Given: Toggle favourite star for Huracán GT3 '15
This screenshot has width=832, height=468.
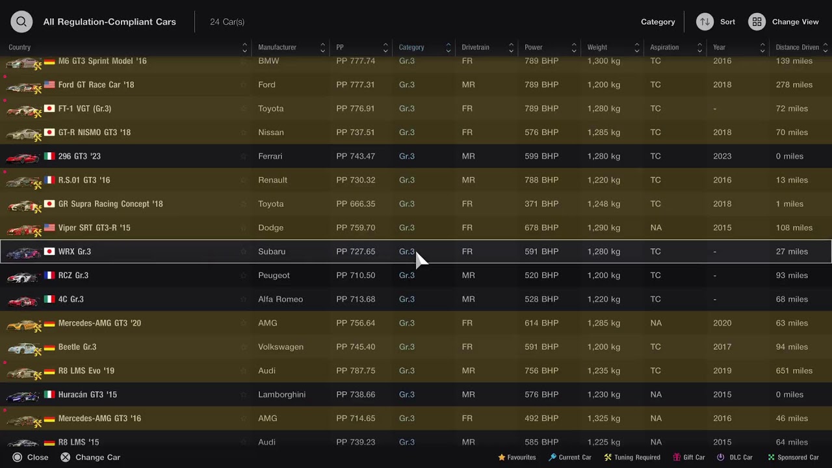Looking at the screenshot, I should pos(244,395).
